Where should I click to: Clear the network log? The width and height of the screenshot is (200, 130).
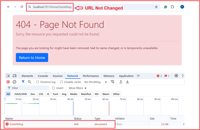coord(15,82)
